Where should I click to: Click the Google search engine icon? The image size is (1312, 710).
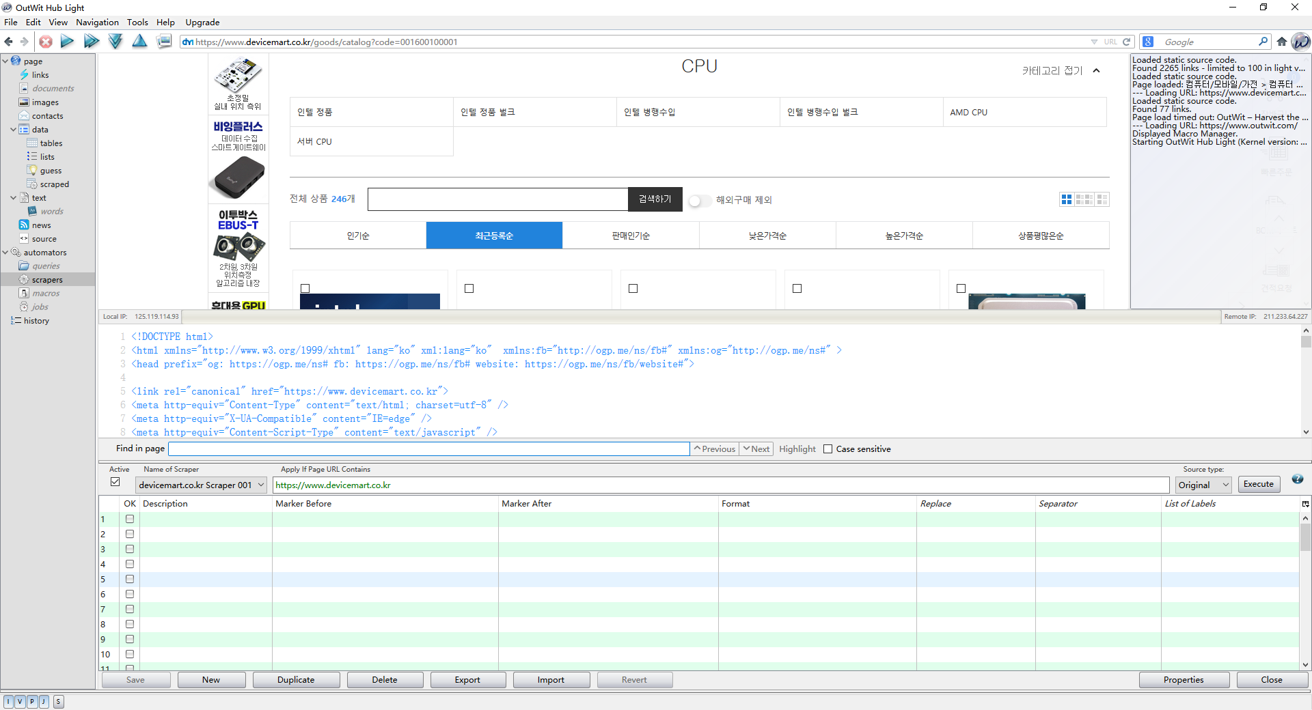[1148, 42]
